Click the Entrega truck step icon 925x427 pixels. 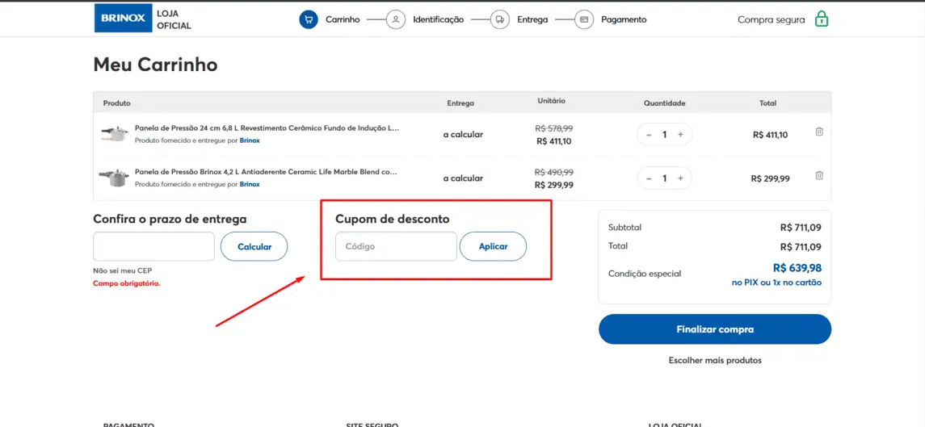[x=500, y=19]
